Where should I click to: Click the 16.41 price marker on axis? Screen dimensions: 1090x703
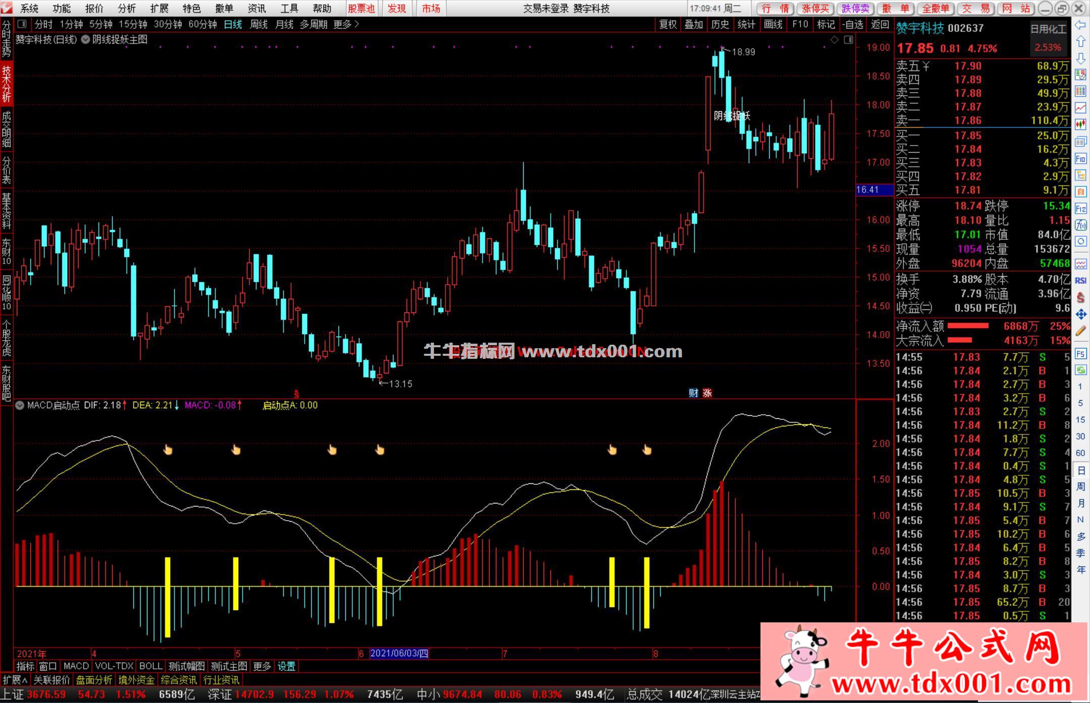tap(875, 190)
